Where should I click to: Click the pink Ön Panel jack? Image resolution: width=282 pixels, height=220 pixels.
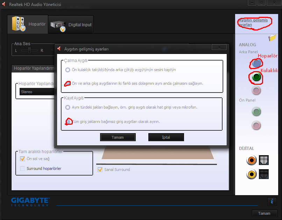256,125
